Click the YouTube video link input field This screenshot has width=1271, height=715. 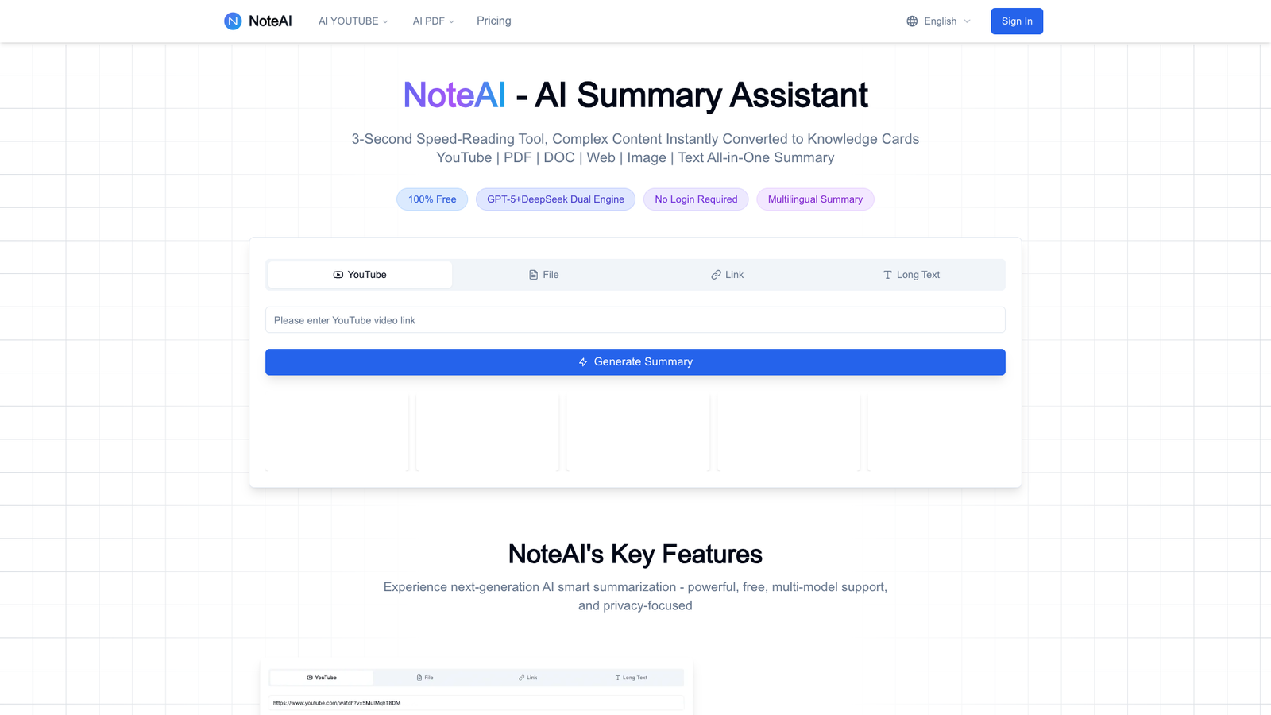[x=635, y=319]
